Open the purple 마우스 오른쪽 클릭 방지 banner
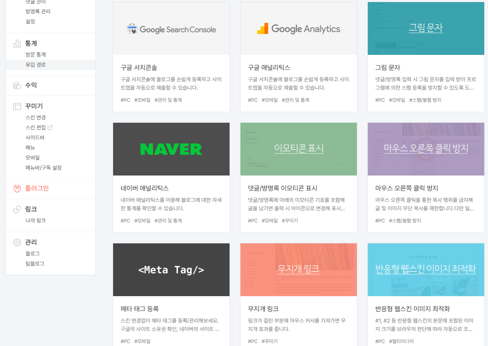Image resolution: width=488 pixels, height=346 pixels. (x=426, y=149)
